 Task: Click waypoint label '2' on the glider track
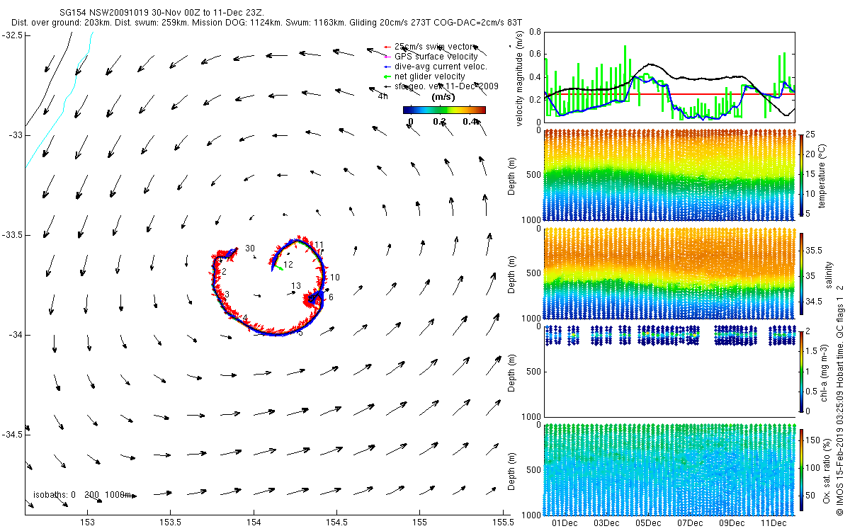point(223,272)
